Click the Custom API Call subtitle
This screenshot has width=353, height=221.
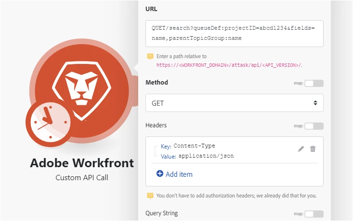[82, 178]
